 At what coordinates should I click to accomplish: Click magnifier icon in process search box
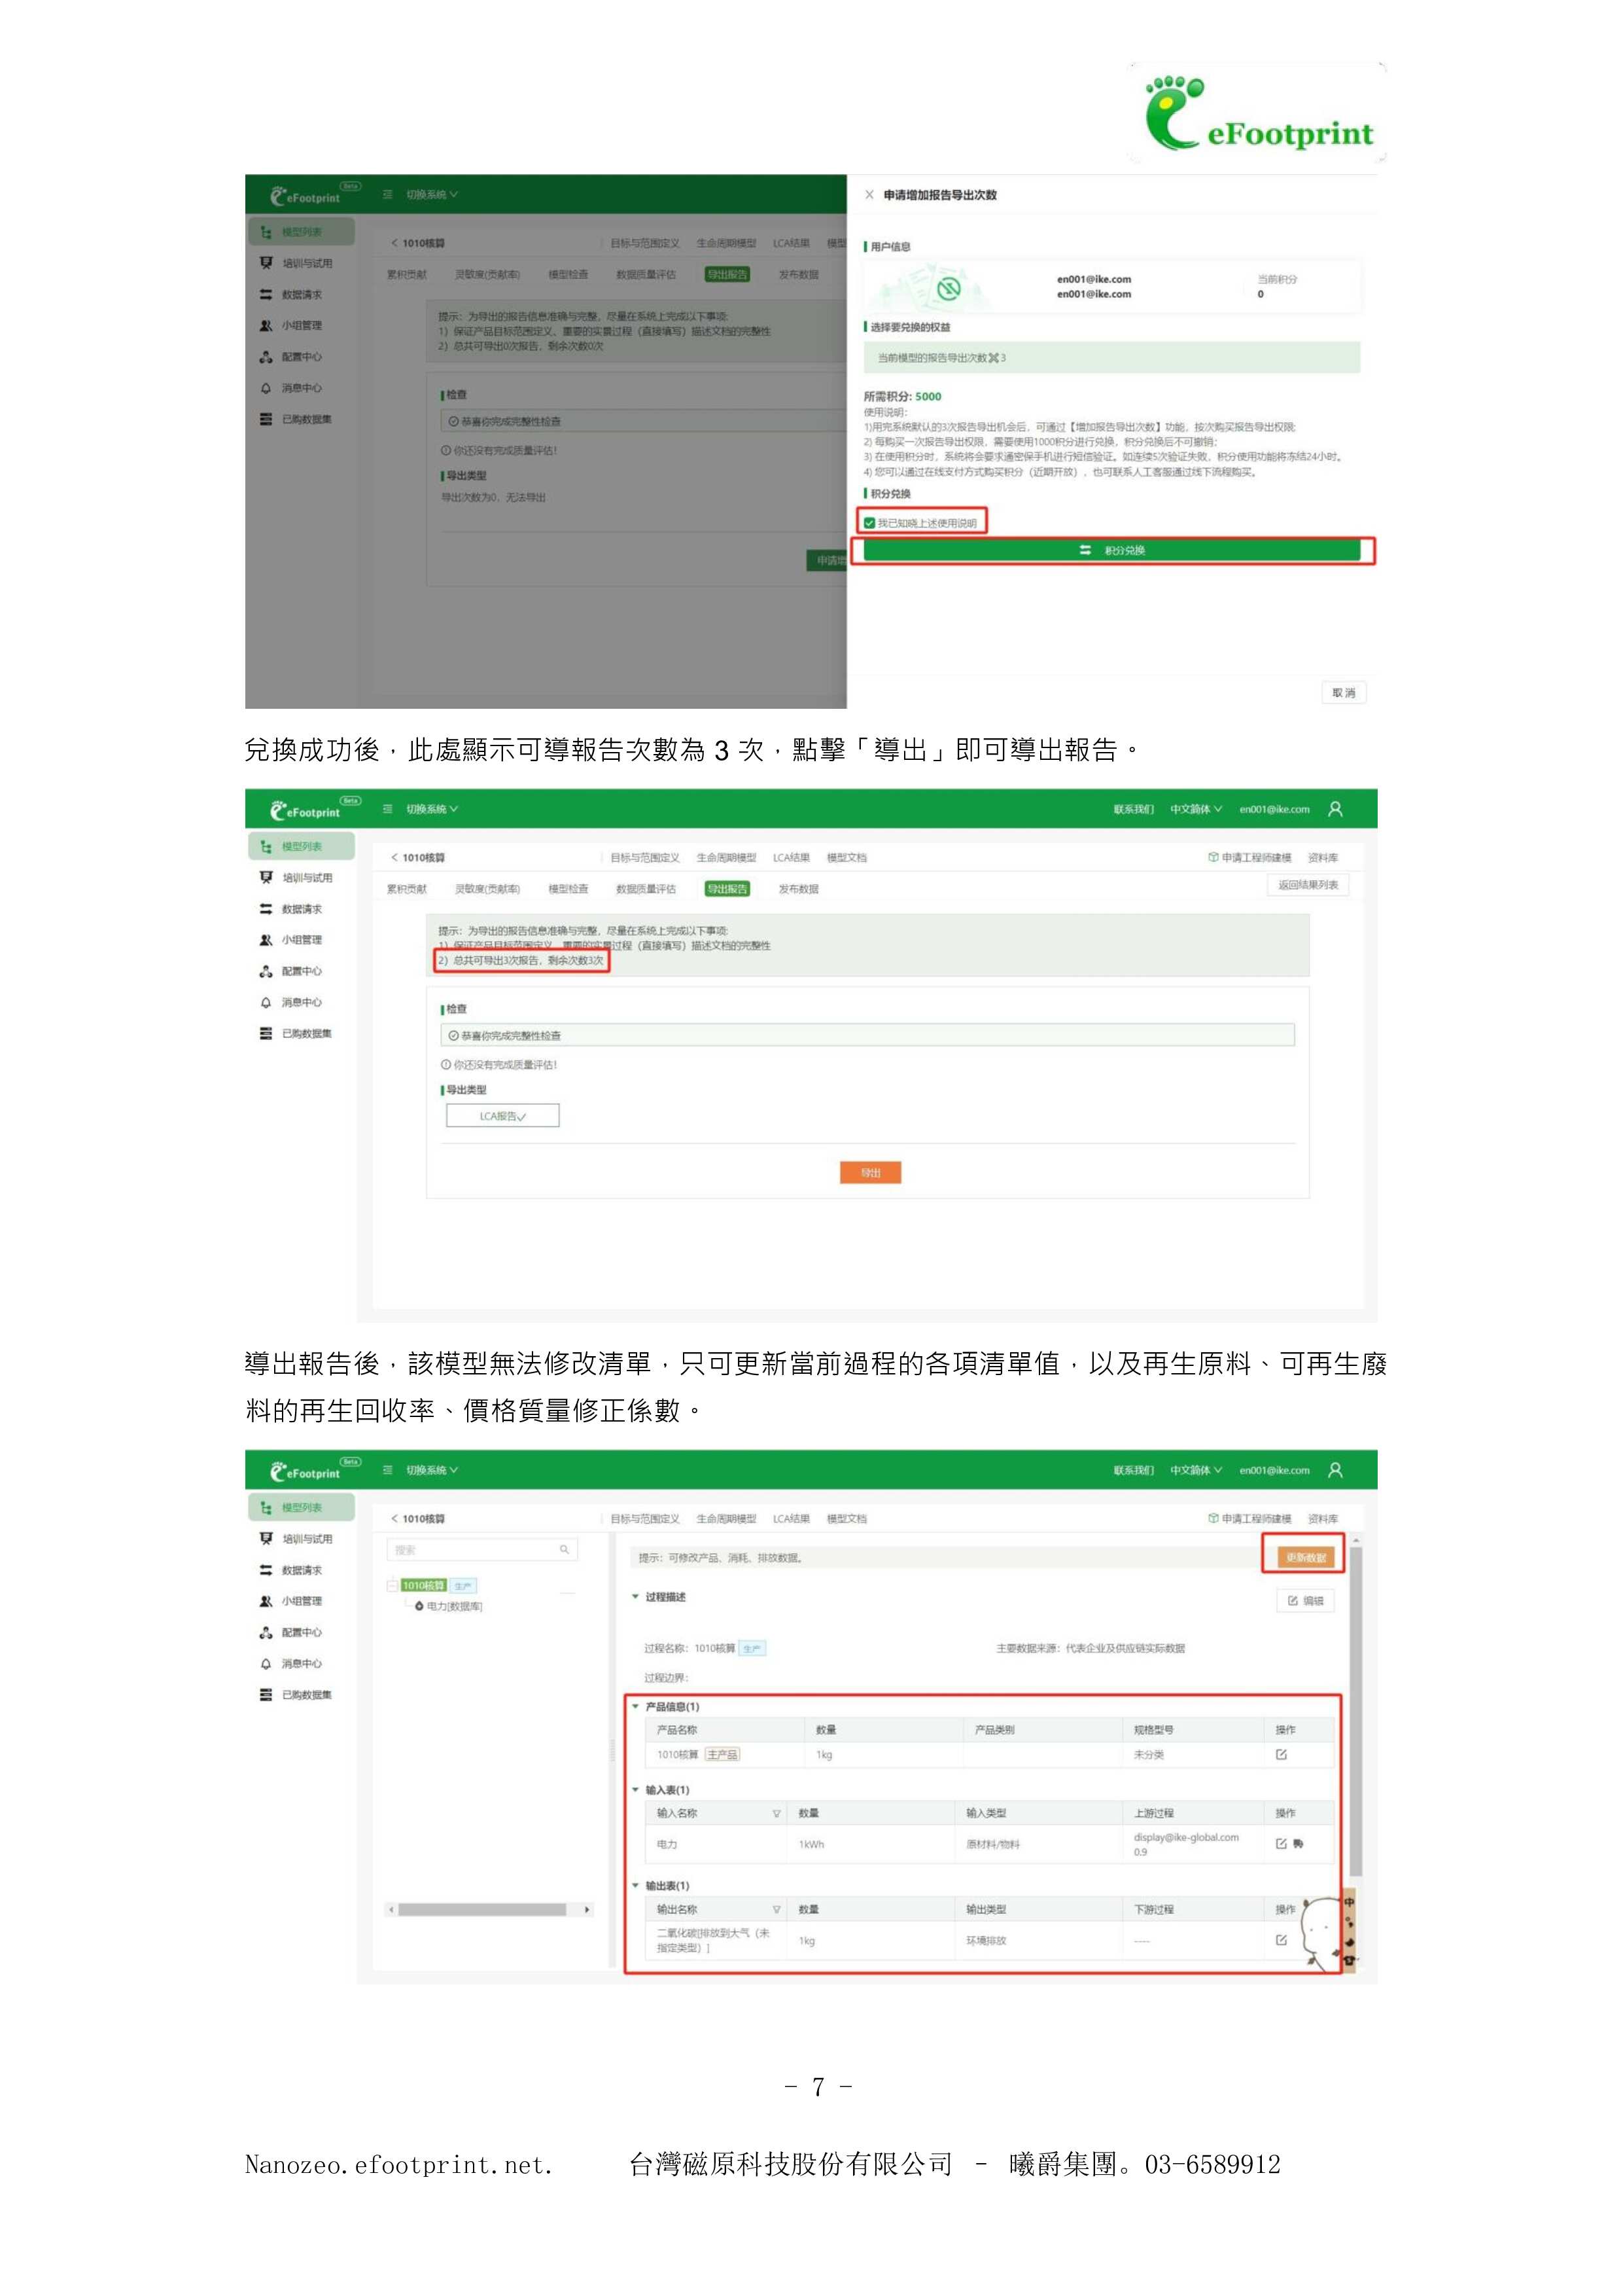pyautogui.click(x=565, y=1549)
